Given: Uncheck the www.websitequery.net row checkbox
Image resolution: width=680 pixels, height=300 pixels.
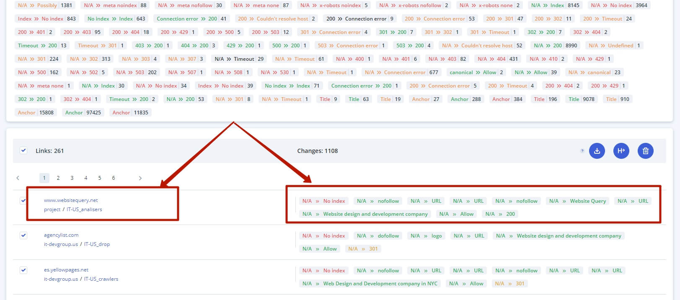Looking at the screenshot, I should coord(23,201).
